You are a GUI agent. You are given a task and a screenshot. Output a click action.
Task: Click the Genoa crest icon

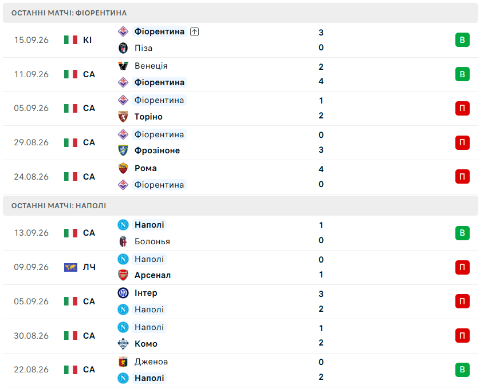pyautogui.click(x=123, y=362)
